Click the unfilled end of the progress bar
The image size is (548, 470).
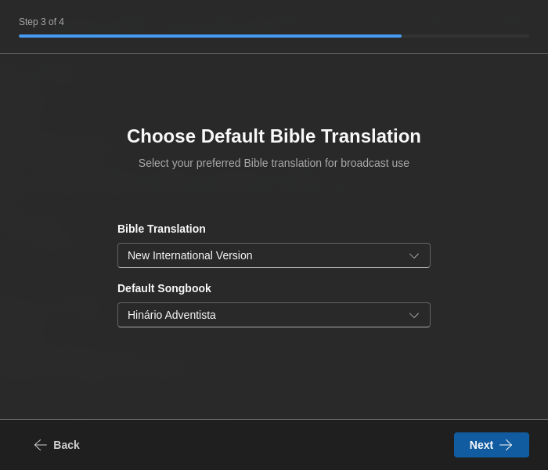(x=466, y=36)
